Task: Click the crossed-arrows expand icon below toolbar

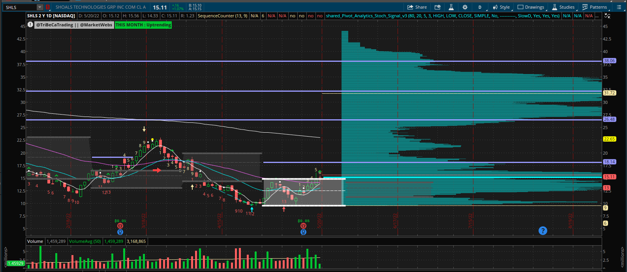Action: click(x=607, y=16)
